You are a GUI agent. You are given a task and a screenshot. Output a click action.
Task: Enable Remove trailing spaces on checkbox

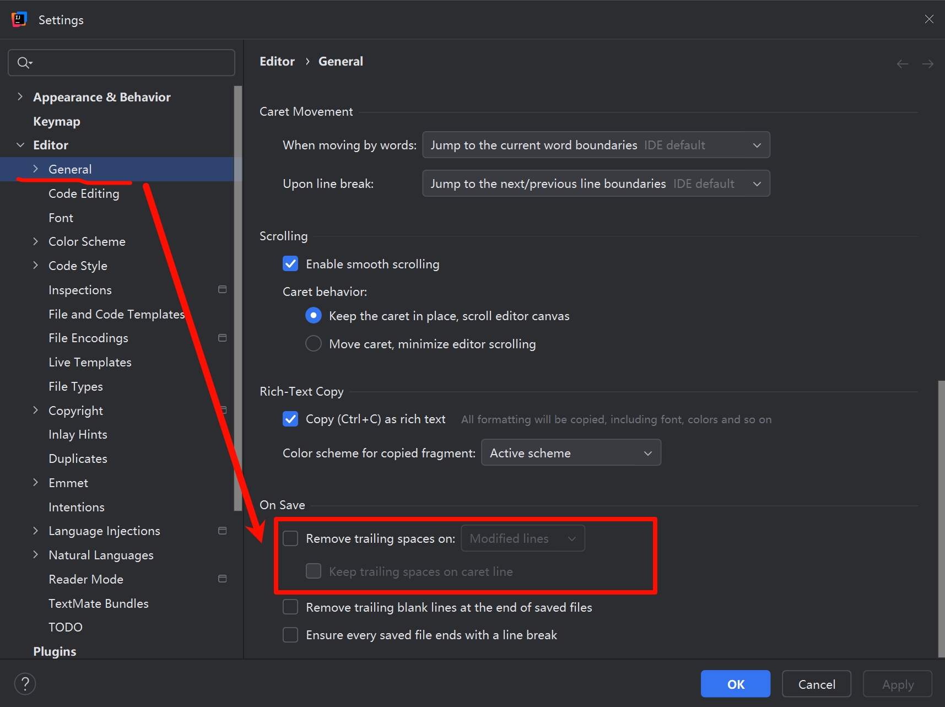point(290,538)
